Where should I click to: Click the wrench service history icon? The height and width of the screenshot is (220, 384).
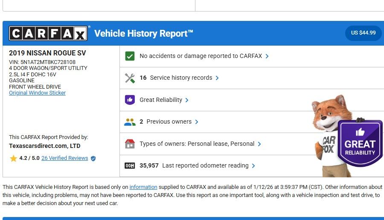[130, 78]
